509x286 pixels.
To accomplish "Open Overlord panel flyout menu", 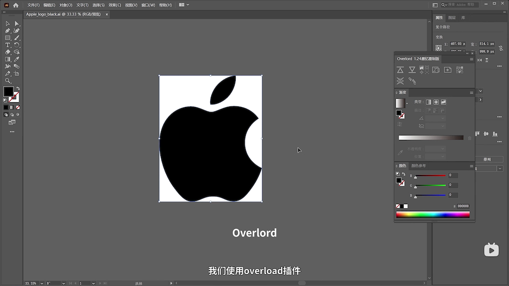I will (471, 59).
